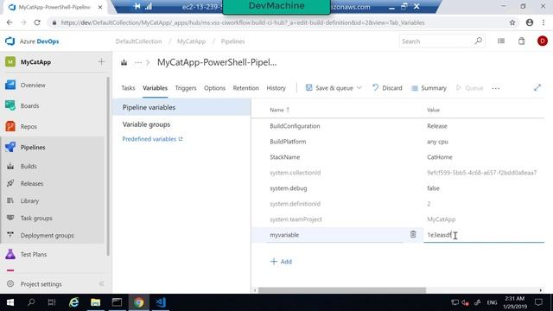
Task: Toggle full screen mode icon
Action: (537, 87)
